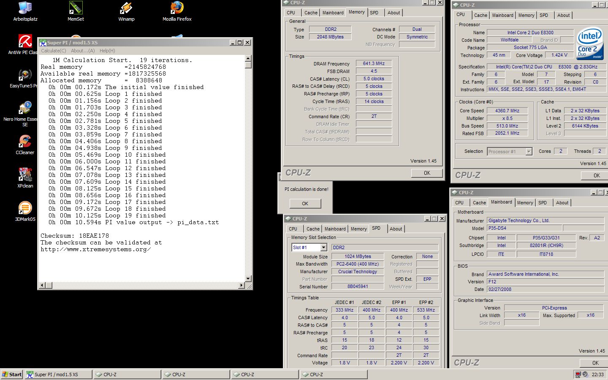
Task: Launch CCleaner from the desktop
Action: point(25,145)
